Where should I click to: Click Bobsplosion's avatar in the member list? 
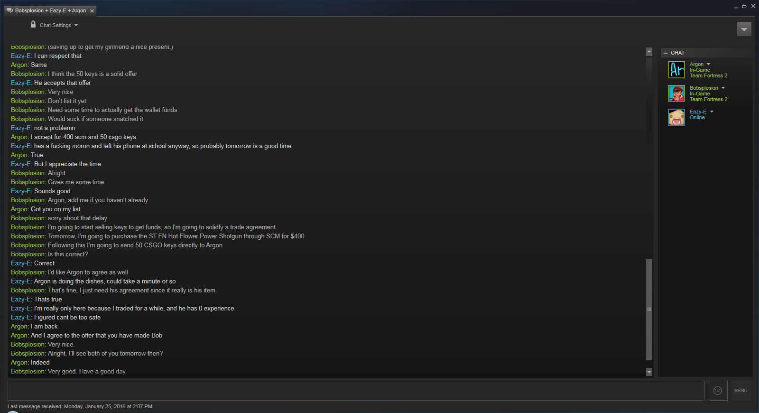point(676,94)
